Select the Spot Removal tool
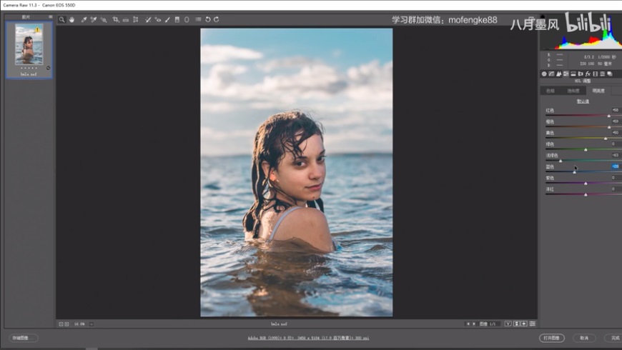 tap(148, 19)
